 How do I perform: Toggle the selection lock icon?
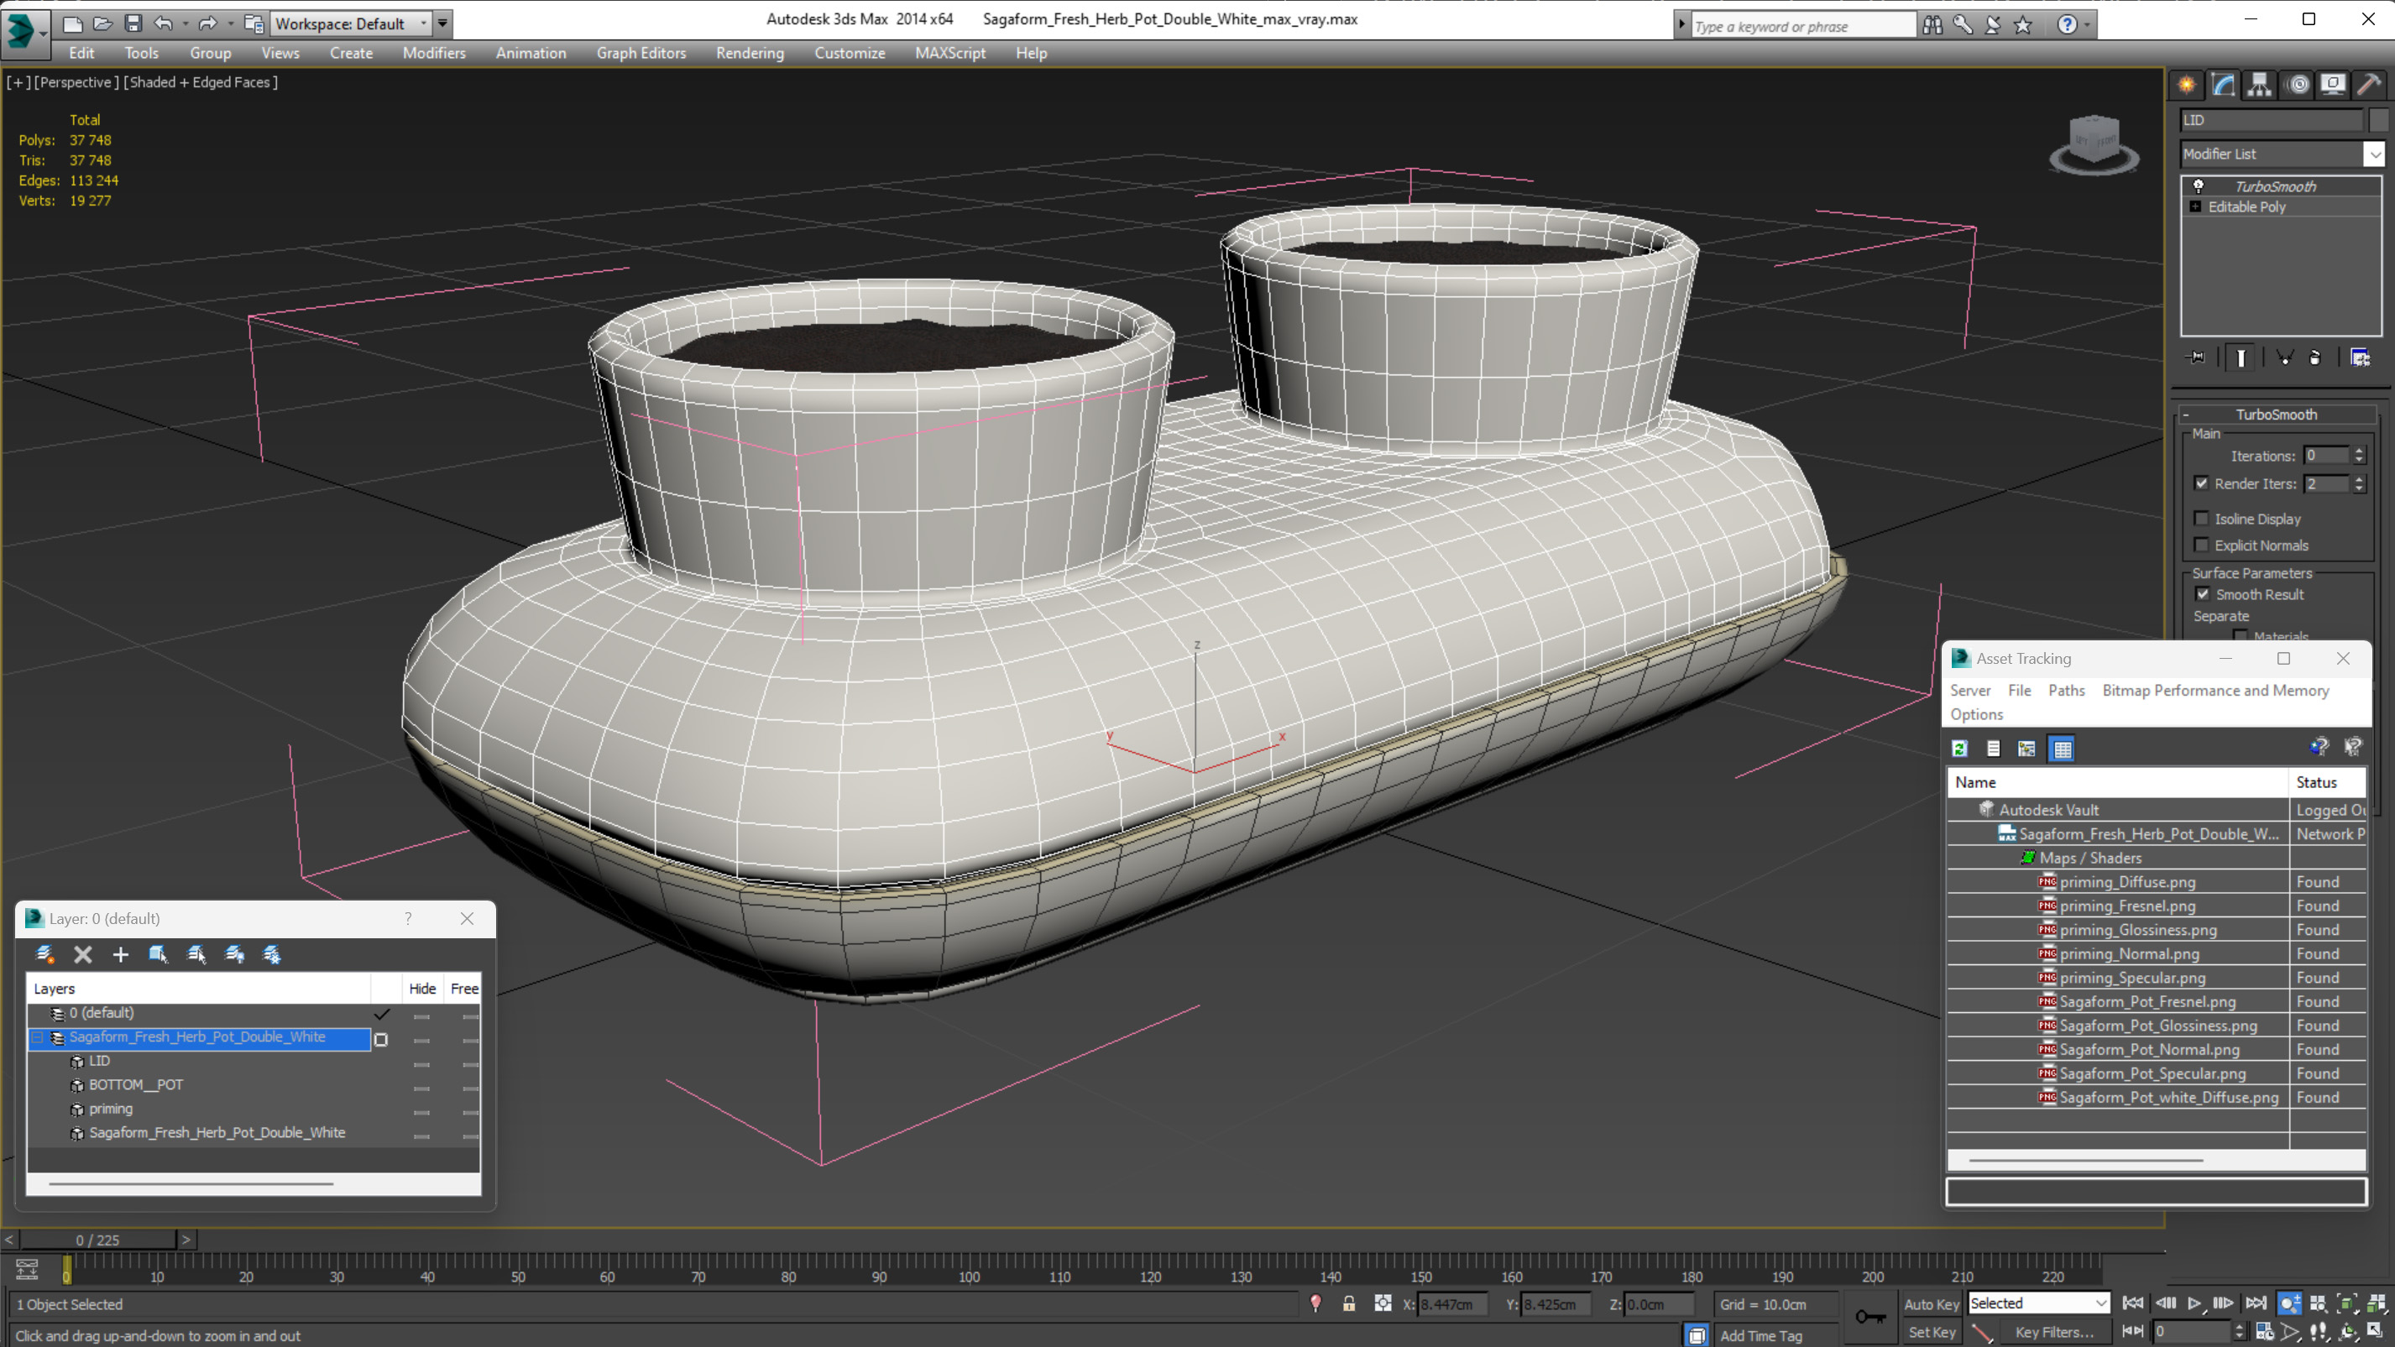[1348, 1304]
